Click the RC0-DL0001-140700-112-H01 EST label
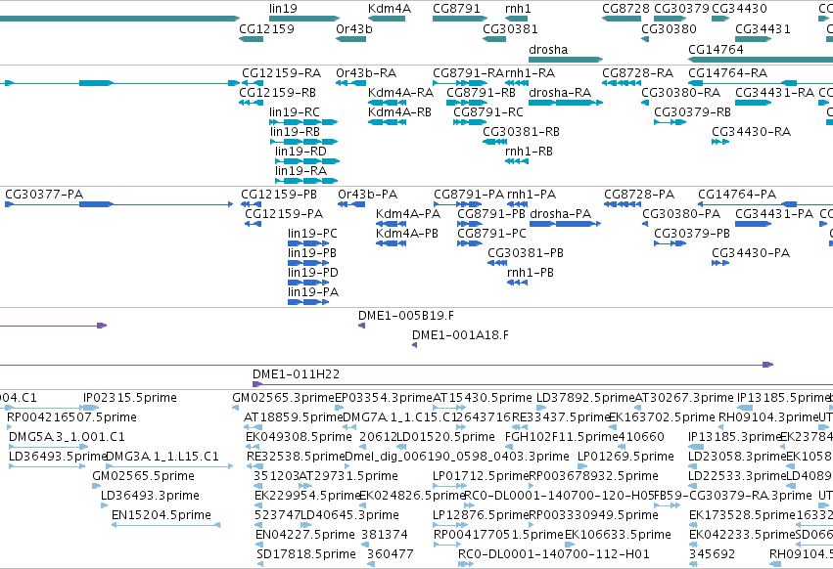Image resolution: width=833 pixels, height=569 pixels. click(554, 554)
